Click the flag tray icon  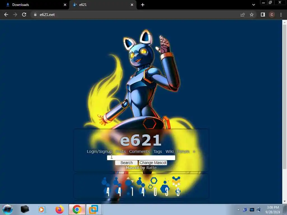tap(245, 210)
